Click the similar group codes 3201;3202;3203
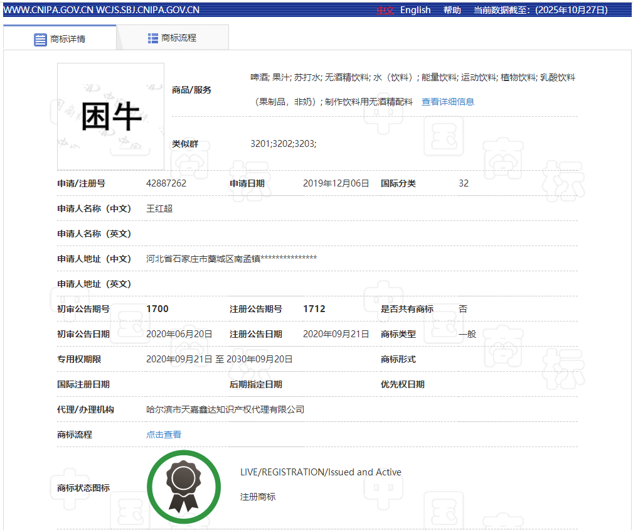Image resolution: width=633 pixels, height=530 pixels. [x=284, y=144]
